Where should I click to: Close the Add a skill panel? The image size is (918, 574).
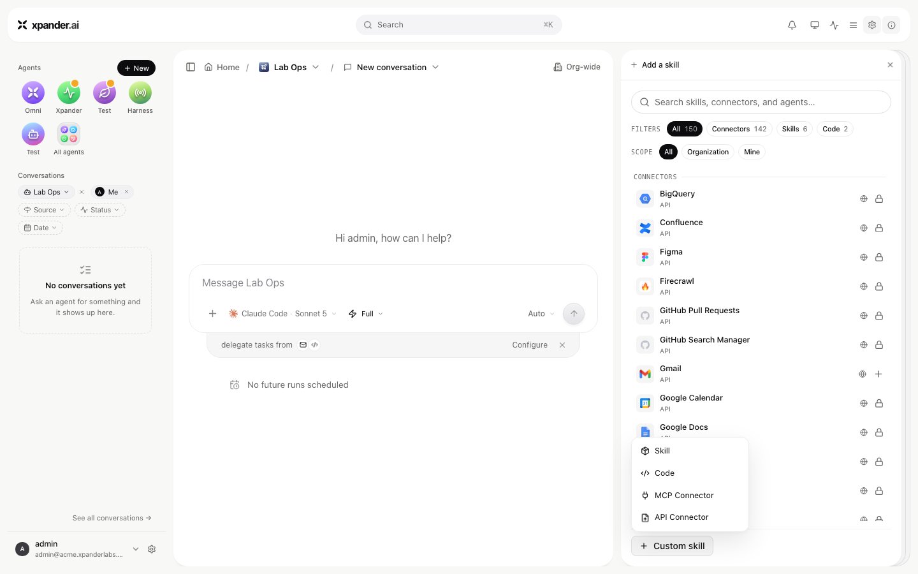(891, 65)
